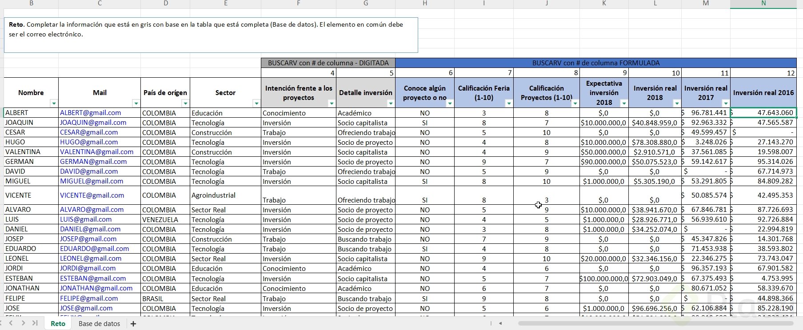803x330 pixels.
Task: Open the LEONEL@gmail.com link
Action: (91, 258)
